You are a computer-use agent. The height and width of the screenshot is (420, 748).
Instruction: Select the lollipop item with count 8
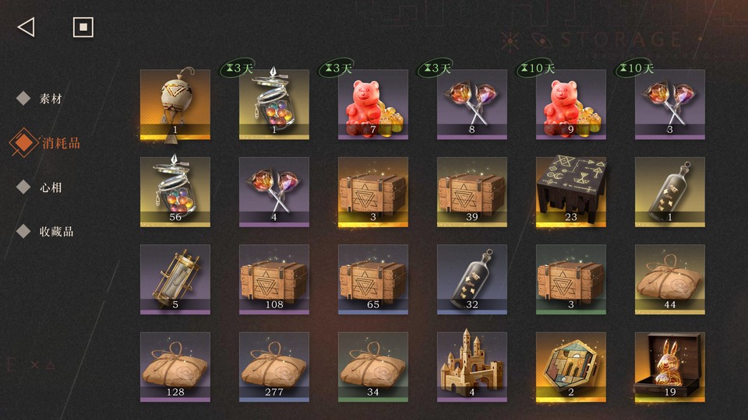coord(472,105)
